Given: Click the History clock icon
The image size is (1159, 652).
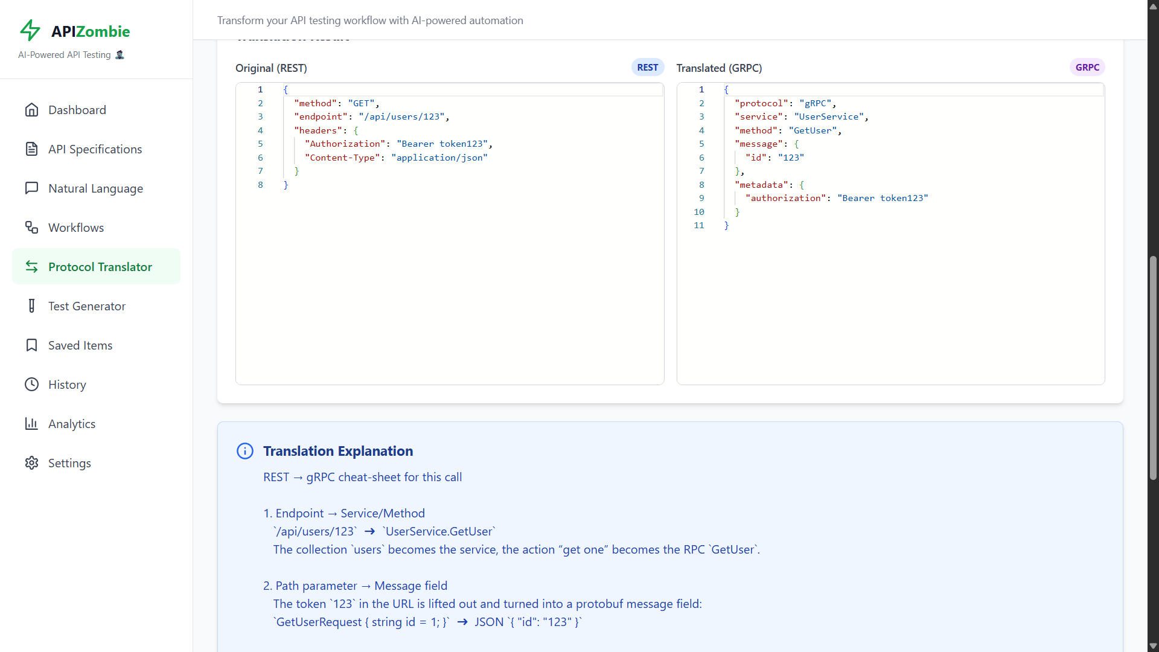Looking at the screenshot, I should (31, 385).
